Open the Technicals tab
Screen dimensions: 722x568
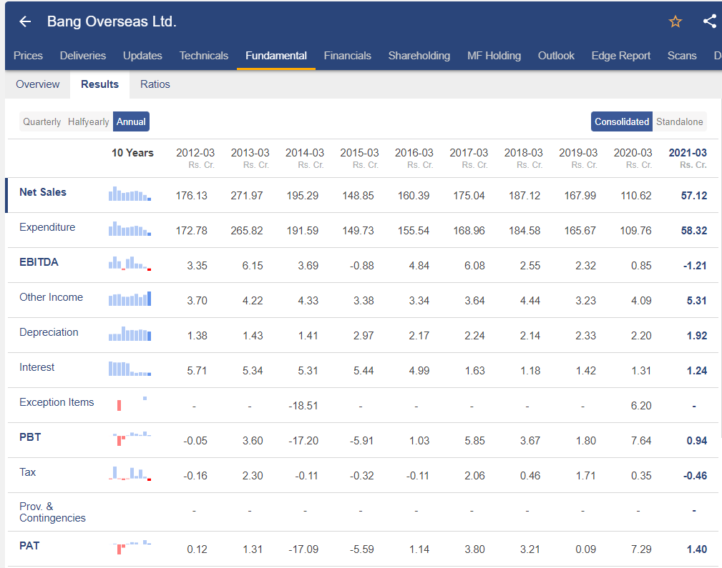pos(203,56)
